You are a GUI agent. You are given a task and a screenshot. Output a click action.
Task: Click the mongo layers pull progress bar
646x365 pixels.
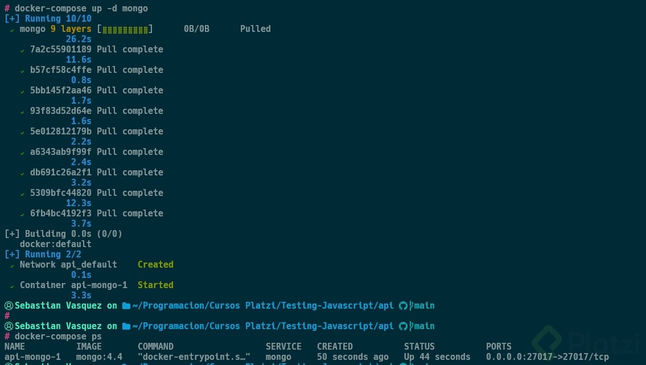tap(125, 29)
